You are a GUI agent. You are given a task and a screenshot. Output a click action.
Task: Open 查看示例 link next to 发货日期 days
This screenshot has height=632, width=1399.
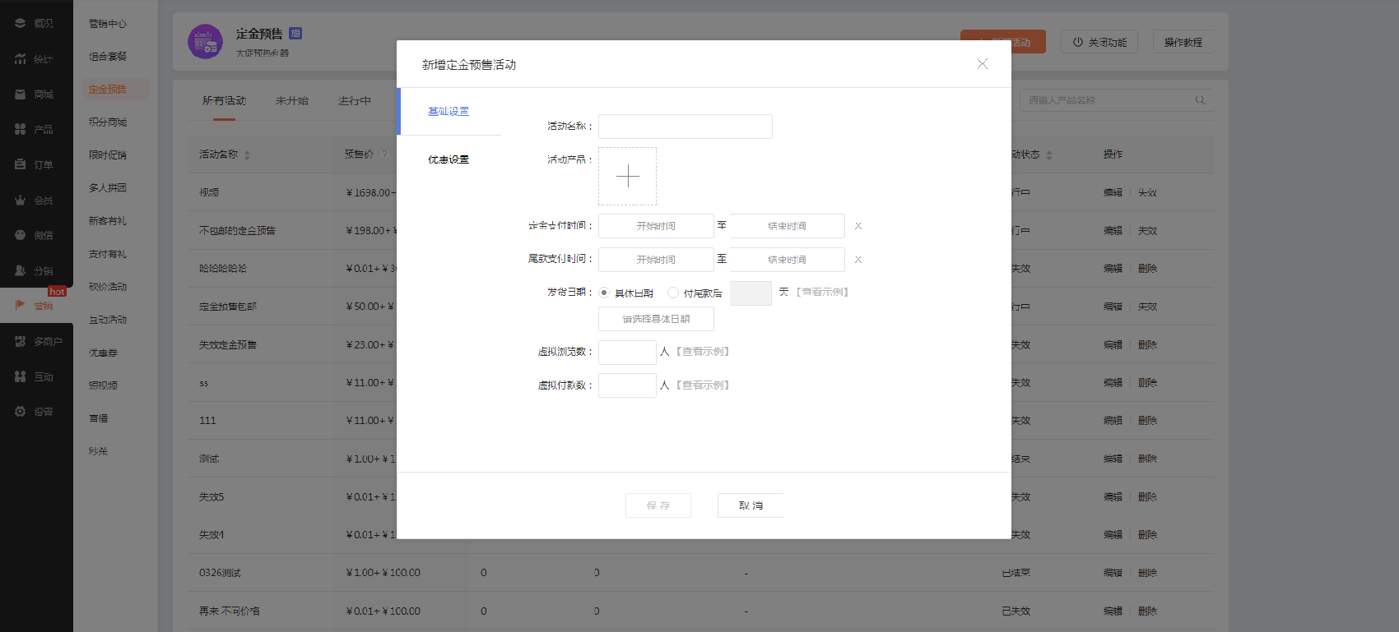(x=822, y=293)
